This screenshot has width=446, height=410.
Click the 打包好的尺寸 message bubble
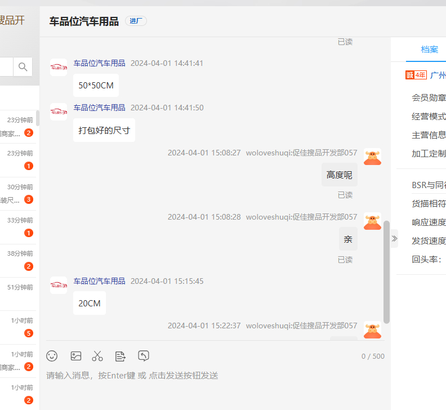click(104, 130)
